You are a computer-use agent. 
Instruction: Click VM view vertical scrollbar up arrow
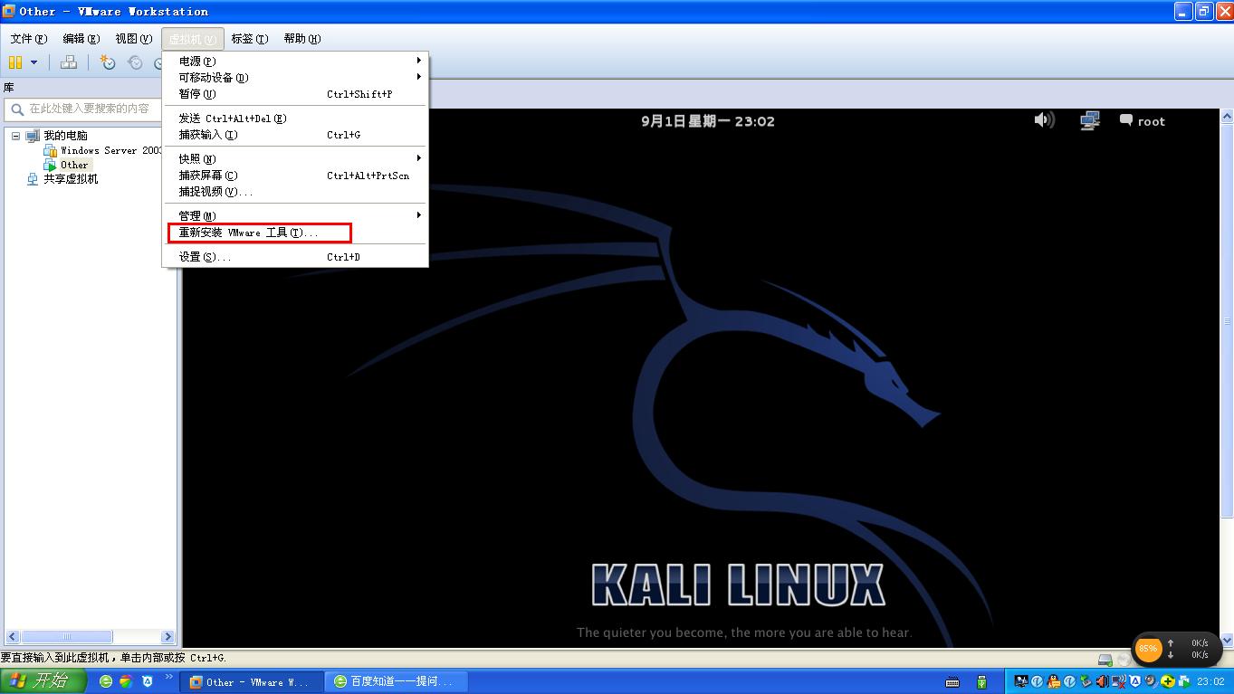coord(1227,117)
